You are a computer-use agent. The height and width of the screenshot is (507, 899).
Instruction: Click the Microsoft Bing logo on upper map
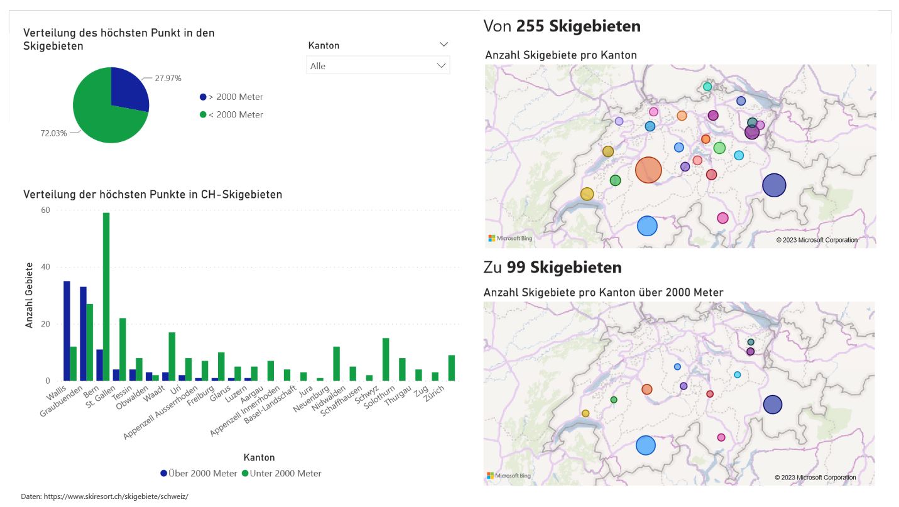(x=509, y=239)
